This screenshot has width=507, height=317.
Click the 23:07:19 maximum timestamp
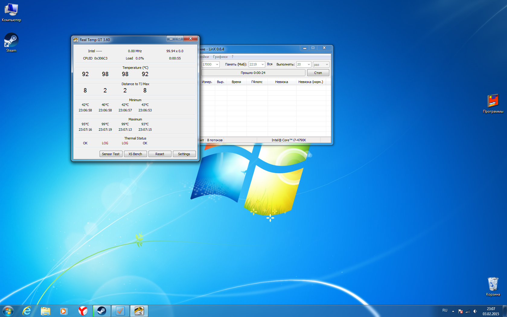[x=105, y=130]
